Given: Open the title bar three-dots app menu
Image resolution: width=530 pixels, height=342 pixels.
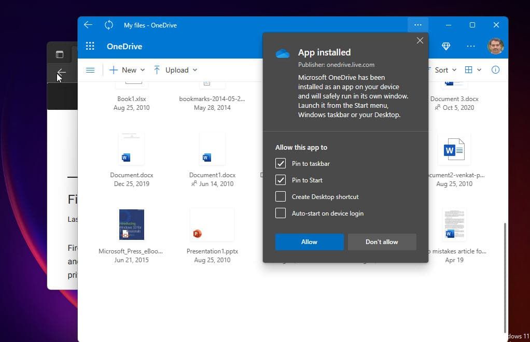Looking at the screenshot, I should click(x=418, y=25).
